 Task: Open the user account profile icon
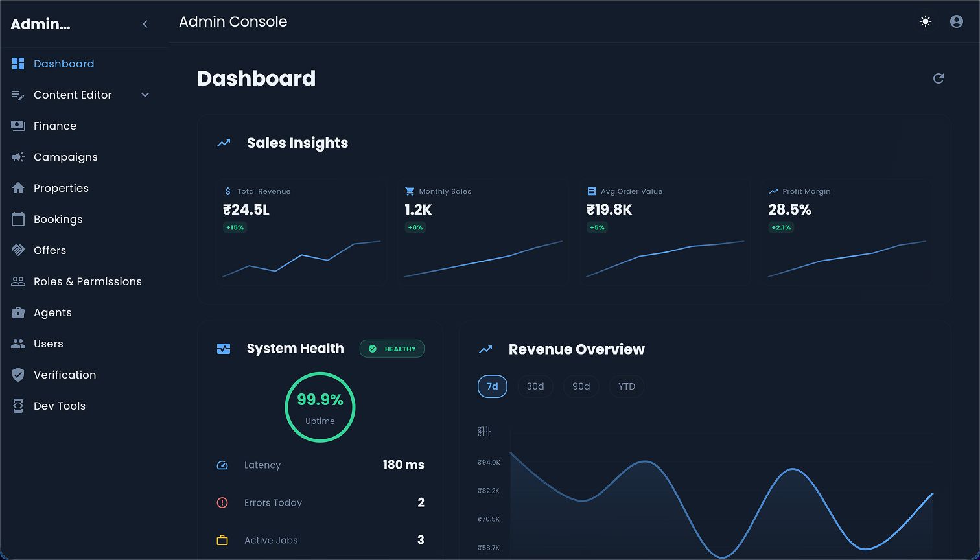click(x=956, y=21)
